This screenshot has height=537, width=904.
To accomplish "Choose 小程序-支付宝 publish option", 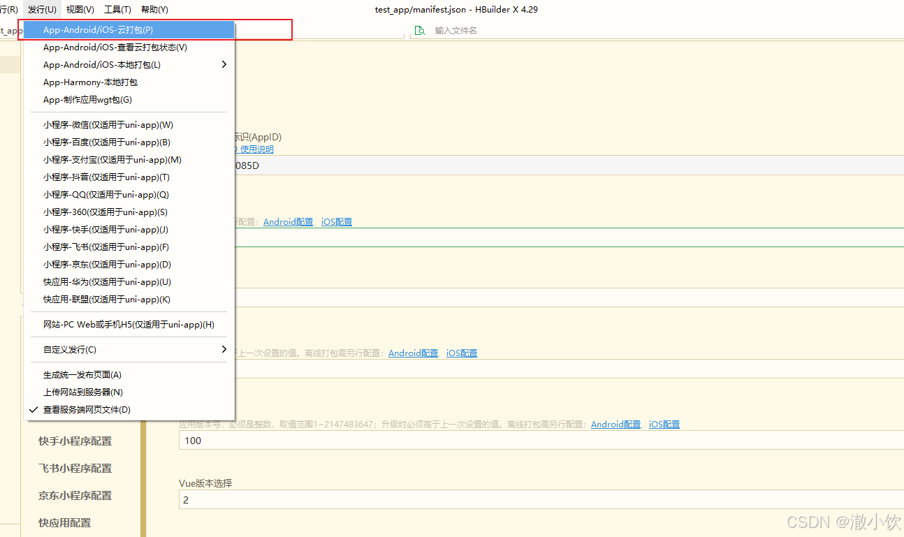I will tap(129, 160).
